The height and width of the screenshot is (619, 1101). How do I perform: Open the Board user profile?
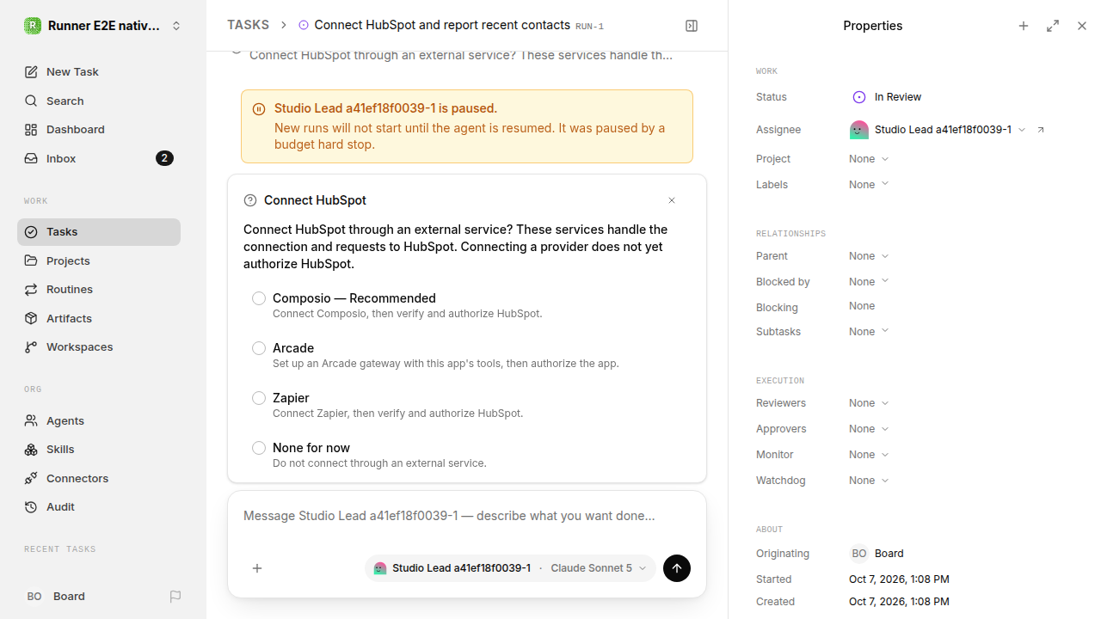tap(55, 597)
